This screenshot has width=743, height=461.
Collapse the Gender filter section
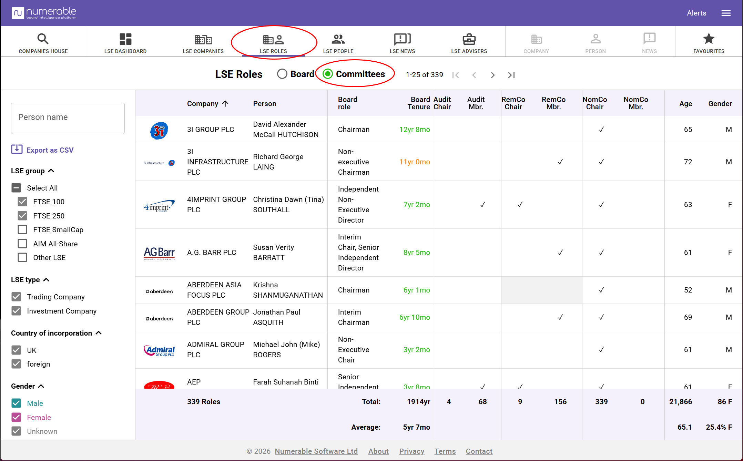(41, 386)
